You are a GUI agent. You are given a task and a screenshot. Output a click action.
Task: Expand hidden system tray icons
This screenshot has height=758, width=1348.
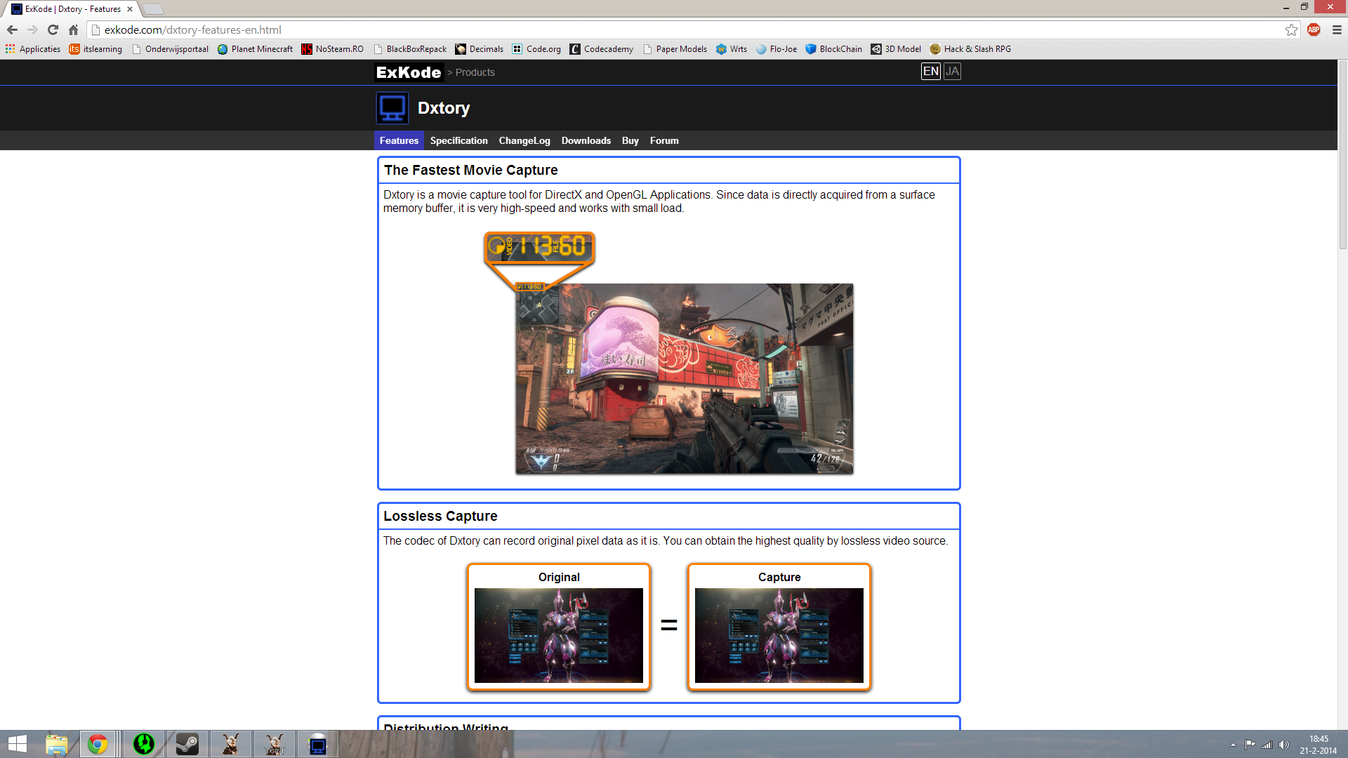tap(1233, 743)
